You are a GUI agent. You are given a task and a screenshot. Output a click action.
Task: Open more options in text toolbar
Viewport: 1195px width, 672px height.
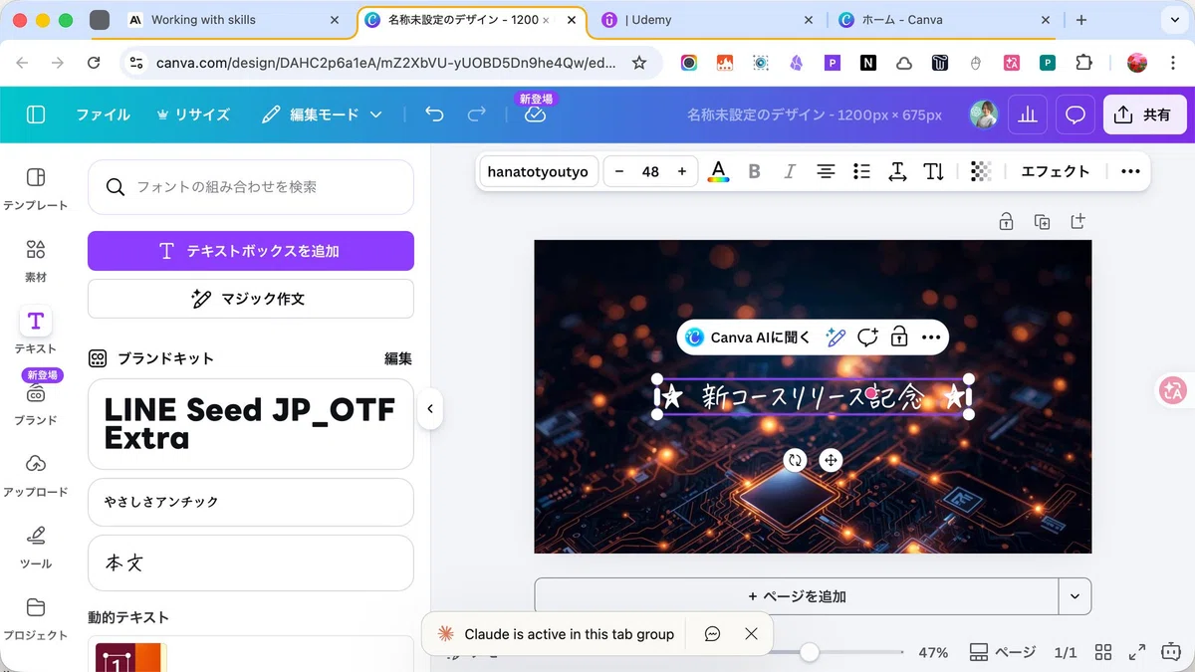[x=1130, y=171]
